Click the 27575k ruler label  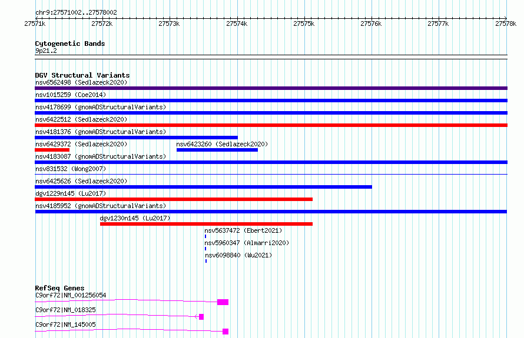304,24
